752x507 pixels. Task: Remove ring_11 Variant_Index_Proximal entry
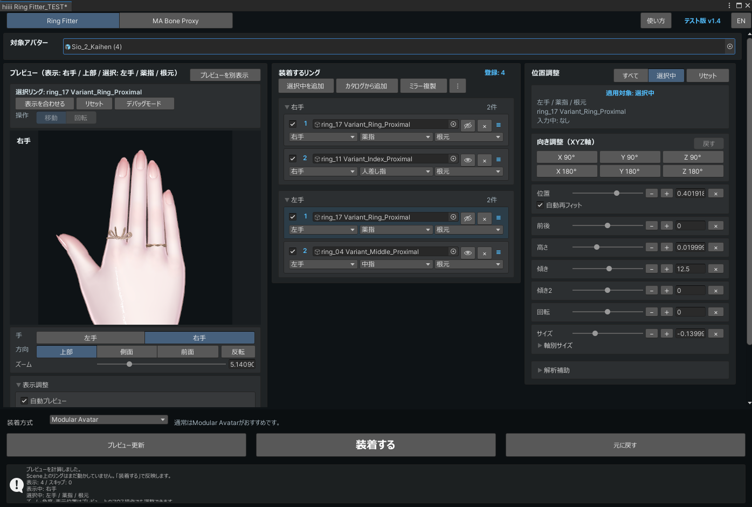pyautogui.click(x=485, y=160)
